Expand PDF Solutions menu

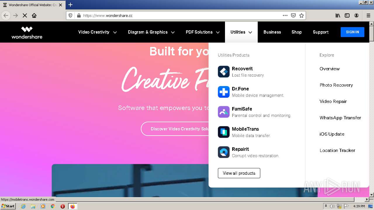[203, 32]
